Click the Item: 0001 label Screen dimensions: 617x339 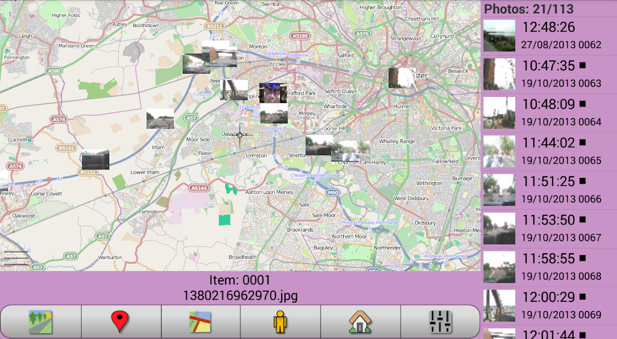point(239,280)
